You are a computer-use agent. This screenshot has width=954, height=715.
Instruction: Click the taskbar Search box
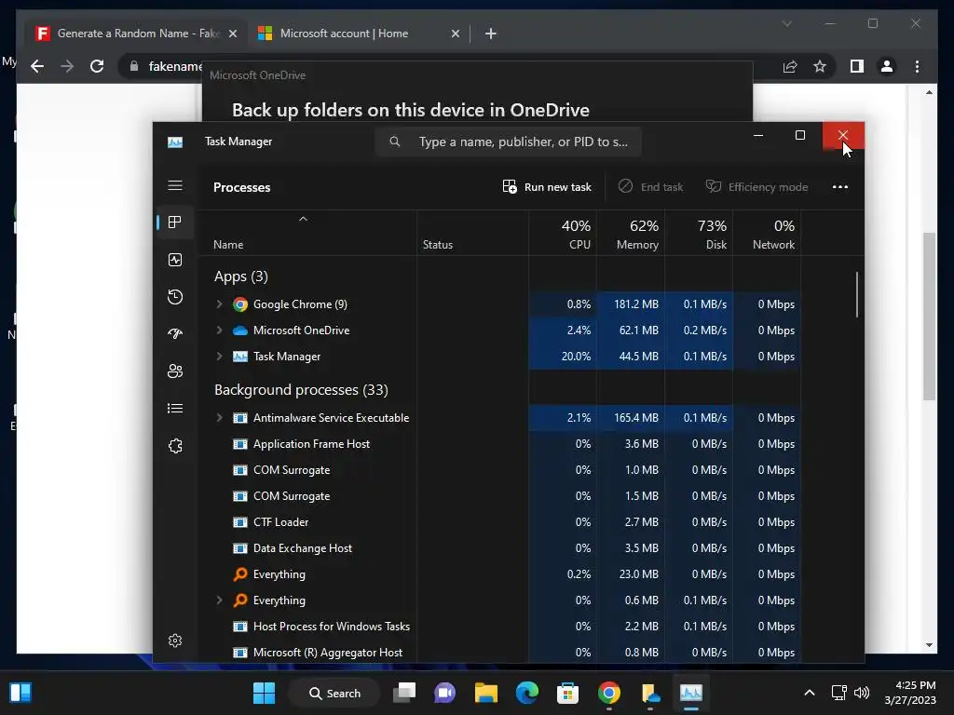[x=334, y=693]
